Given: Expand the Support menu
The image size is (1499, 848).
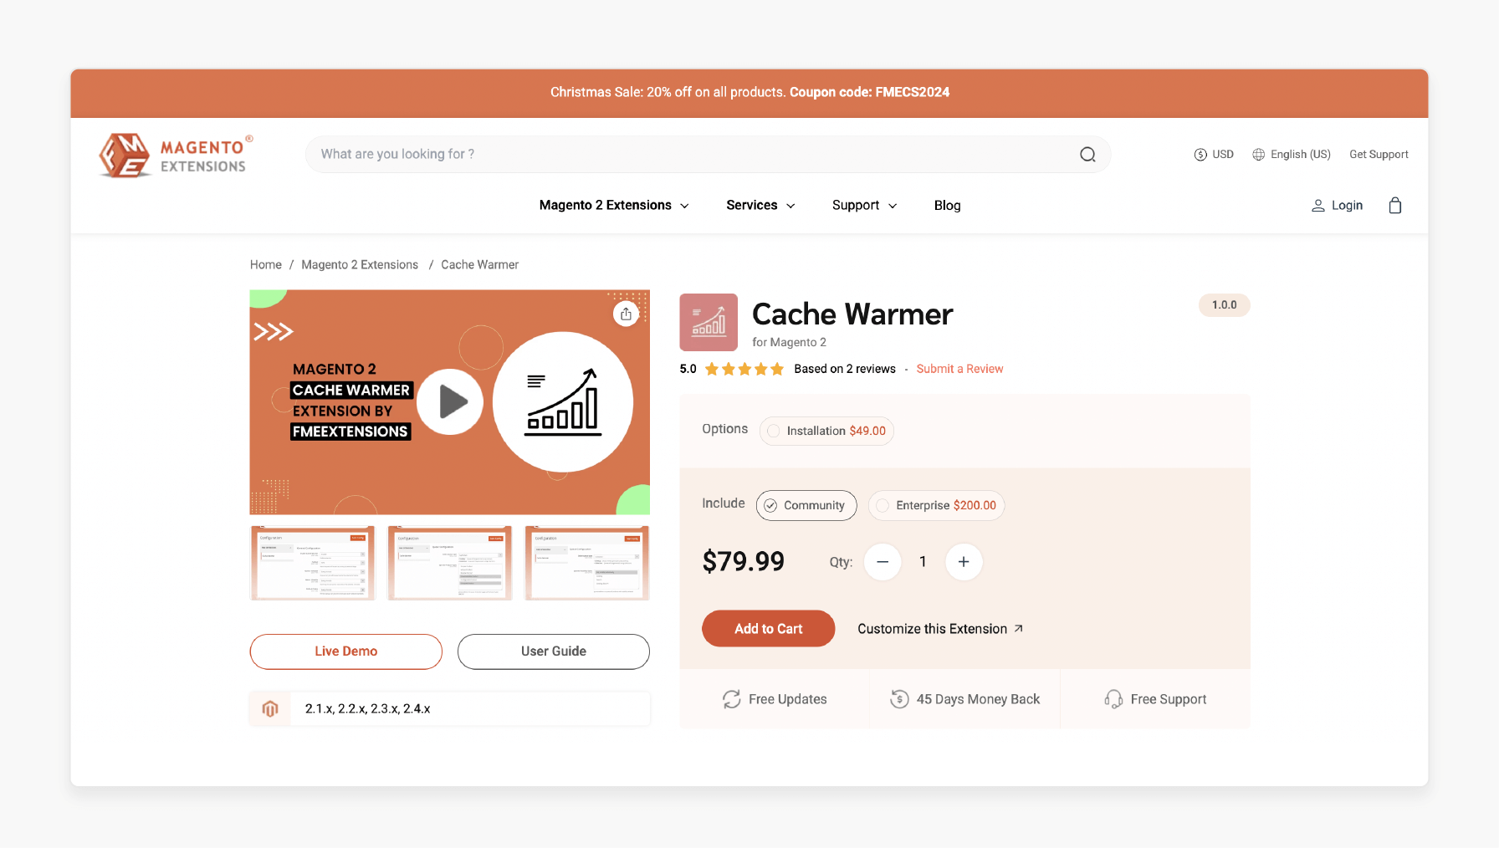Looking at the screenshot, I should [865, 206].
